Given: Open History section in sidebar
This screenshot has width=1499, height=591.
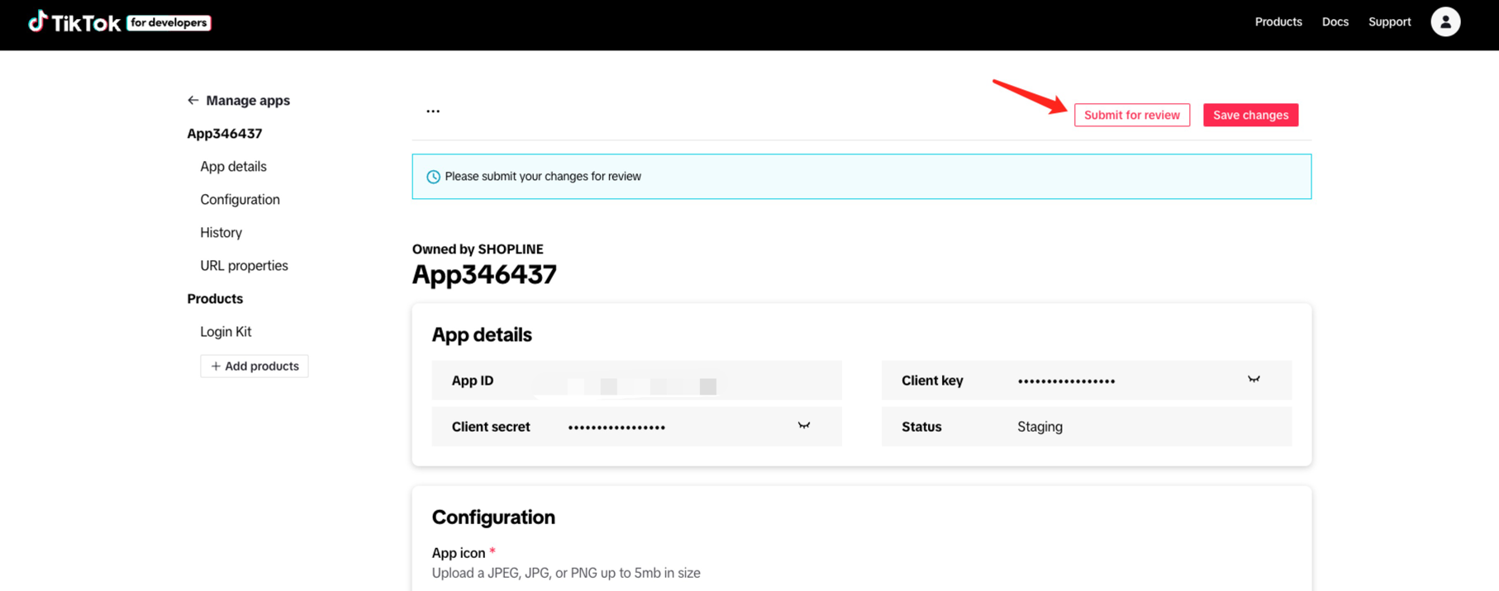Looking at the screenshot, I should click(x=221, y=233).
